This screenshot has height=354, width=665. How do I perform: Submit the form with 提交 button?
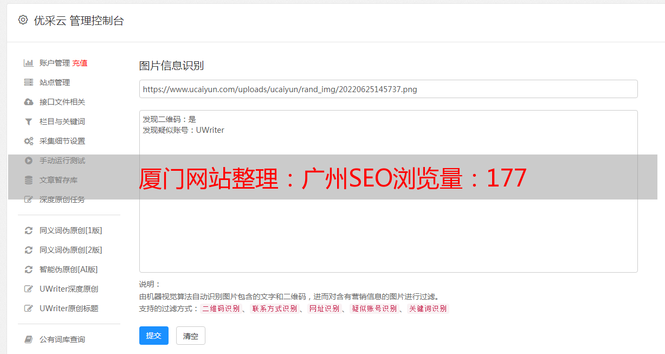(x=154, y=336)
